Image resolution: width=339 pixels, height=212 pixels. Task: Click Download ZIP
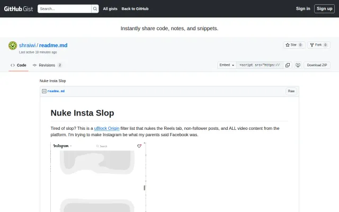point(317,65)
